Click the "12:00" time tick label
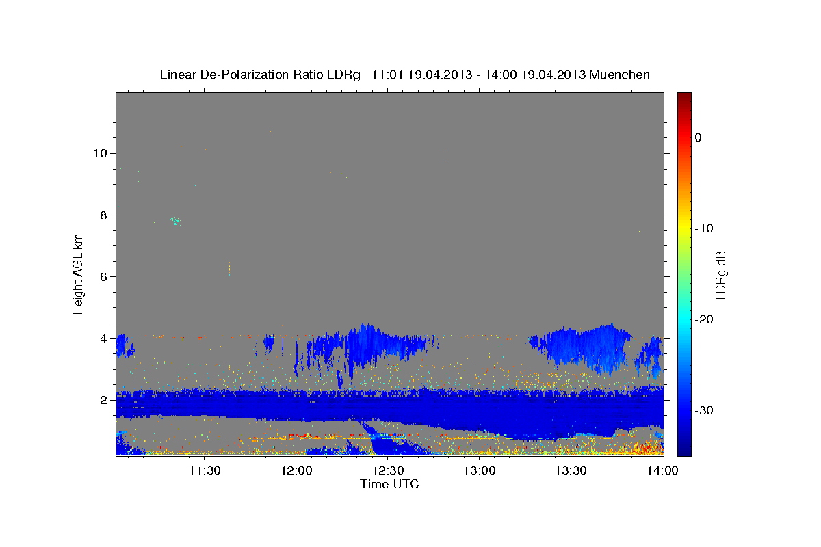 (x=296, y=470)
